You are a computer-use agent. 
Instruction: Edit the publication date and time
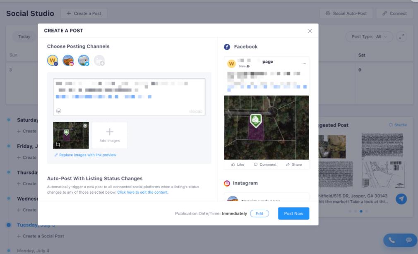tap(259, 213)
